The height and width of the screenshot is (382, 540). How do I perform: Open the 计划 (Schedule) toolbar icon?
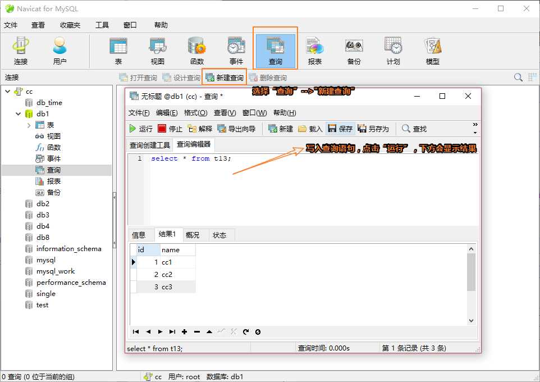click(393, 51)
